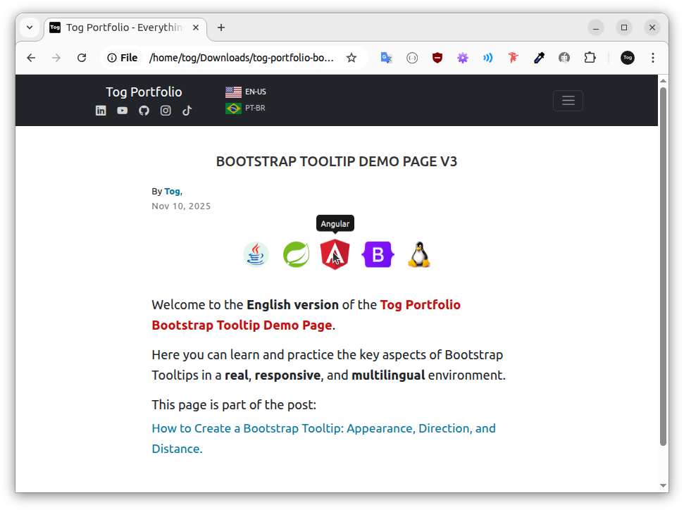Click the Tog Portfolio brand title
684x510 pixels.
click(x=144, y=92)
